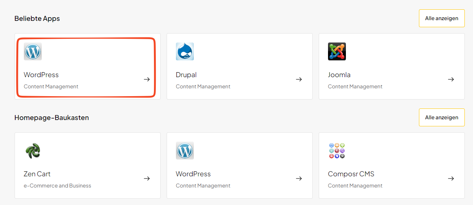Click the arrow on the Zen Cart card
This screenshot has width=473, height=205.
[x=147, y=179]
